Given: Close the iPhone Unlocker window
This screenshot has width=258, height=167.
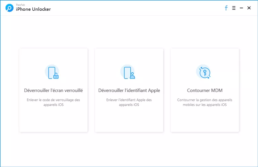Looking at the screenshot, I should (249, 8).
